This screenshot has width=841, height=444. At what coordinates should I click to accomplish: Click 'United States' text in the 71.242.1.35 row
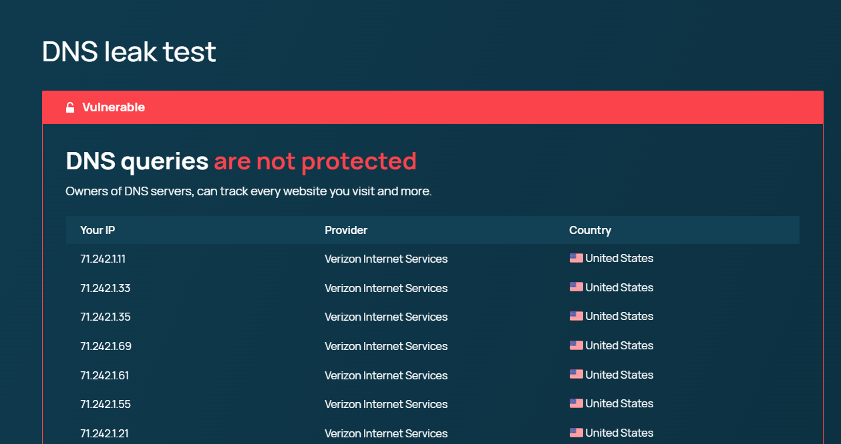click(x=619, y=316)
